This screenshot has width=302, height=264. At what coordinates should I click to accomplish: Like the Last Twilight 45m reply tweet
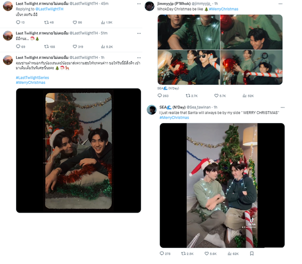coord(75,22)
